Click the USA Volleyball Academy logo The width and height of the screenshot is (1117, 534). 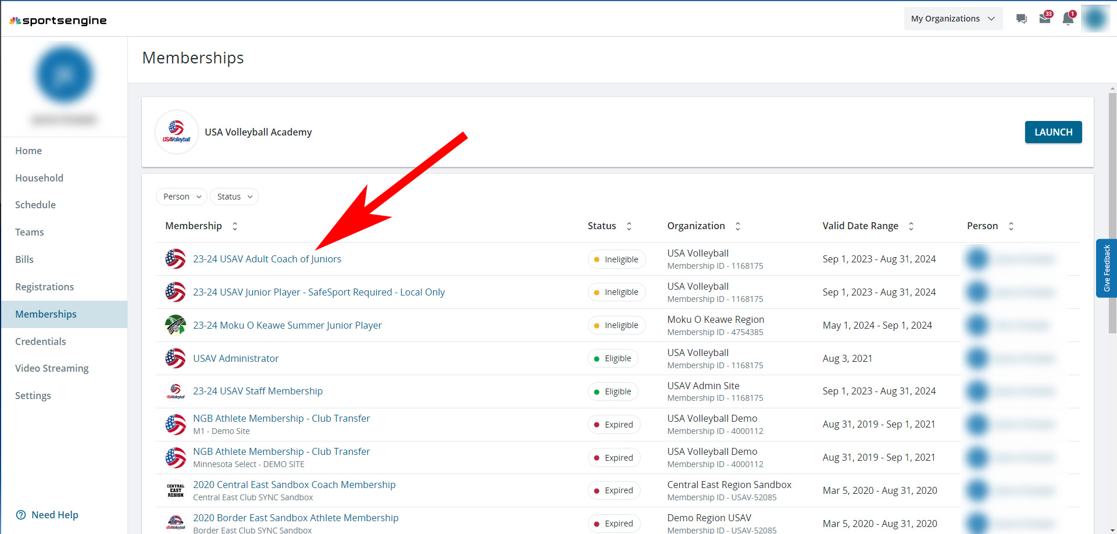[176, 132]
